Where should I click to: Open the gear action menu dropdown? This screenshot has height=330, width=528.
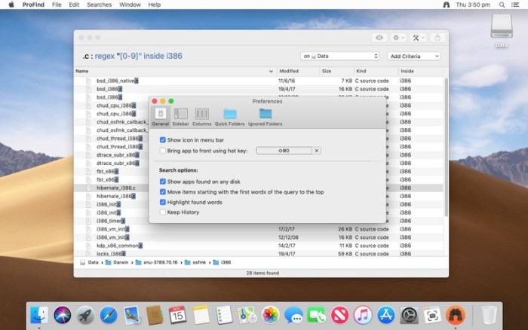pos(398,38)
